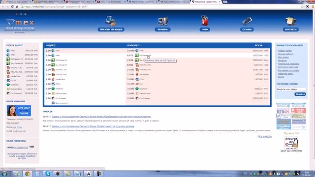315x177 pixels.
Task: Click the Live Help Online banner
Action: [x=19, y=111]
